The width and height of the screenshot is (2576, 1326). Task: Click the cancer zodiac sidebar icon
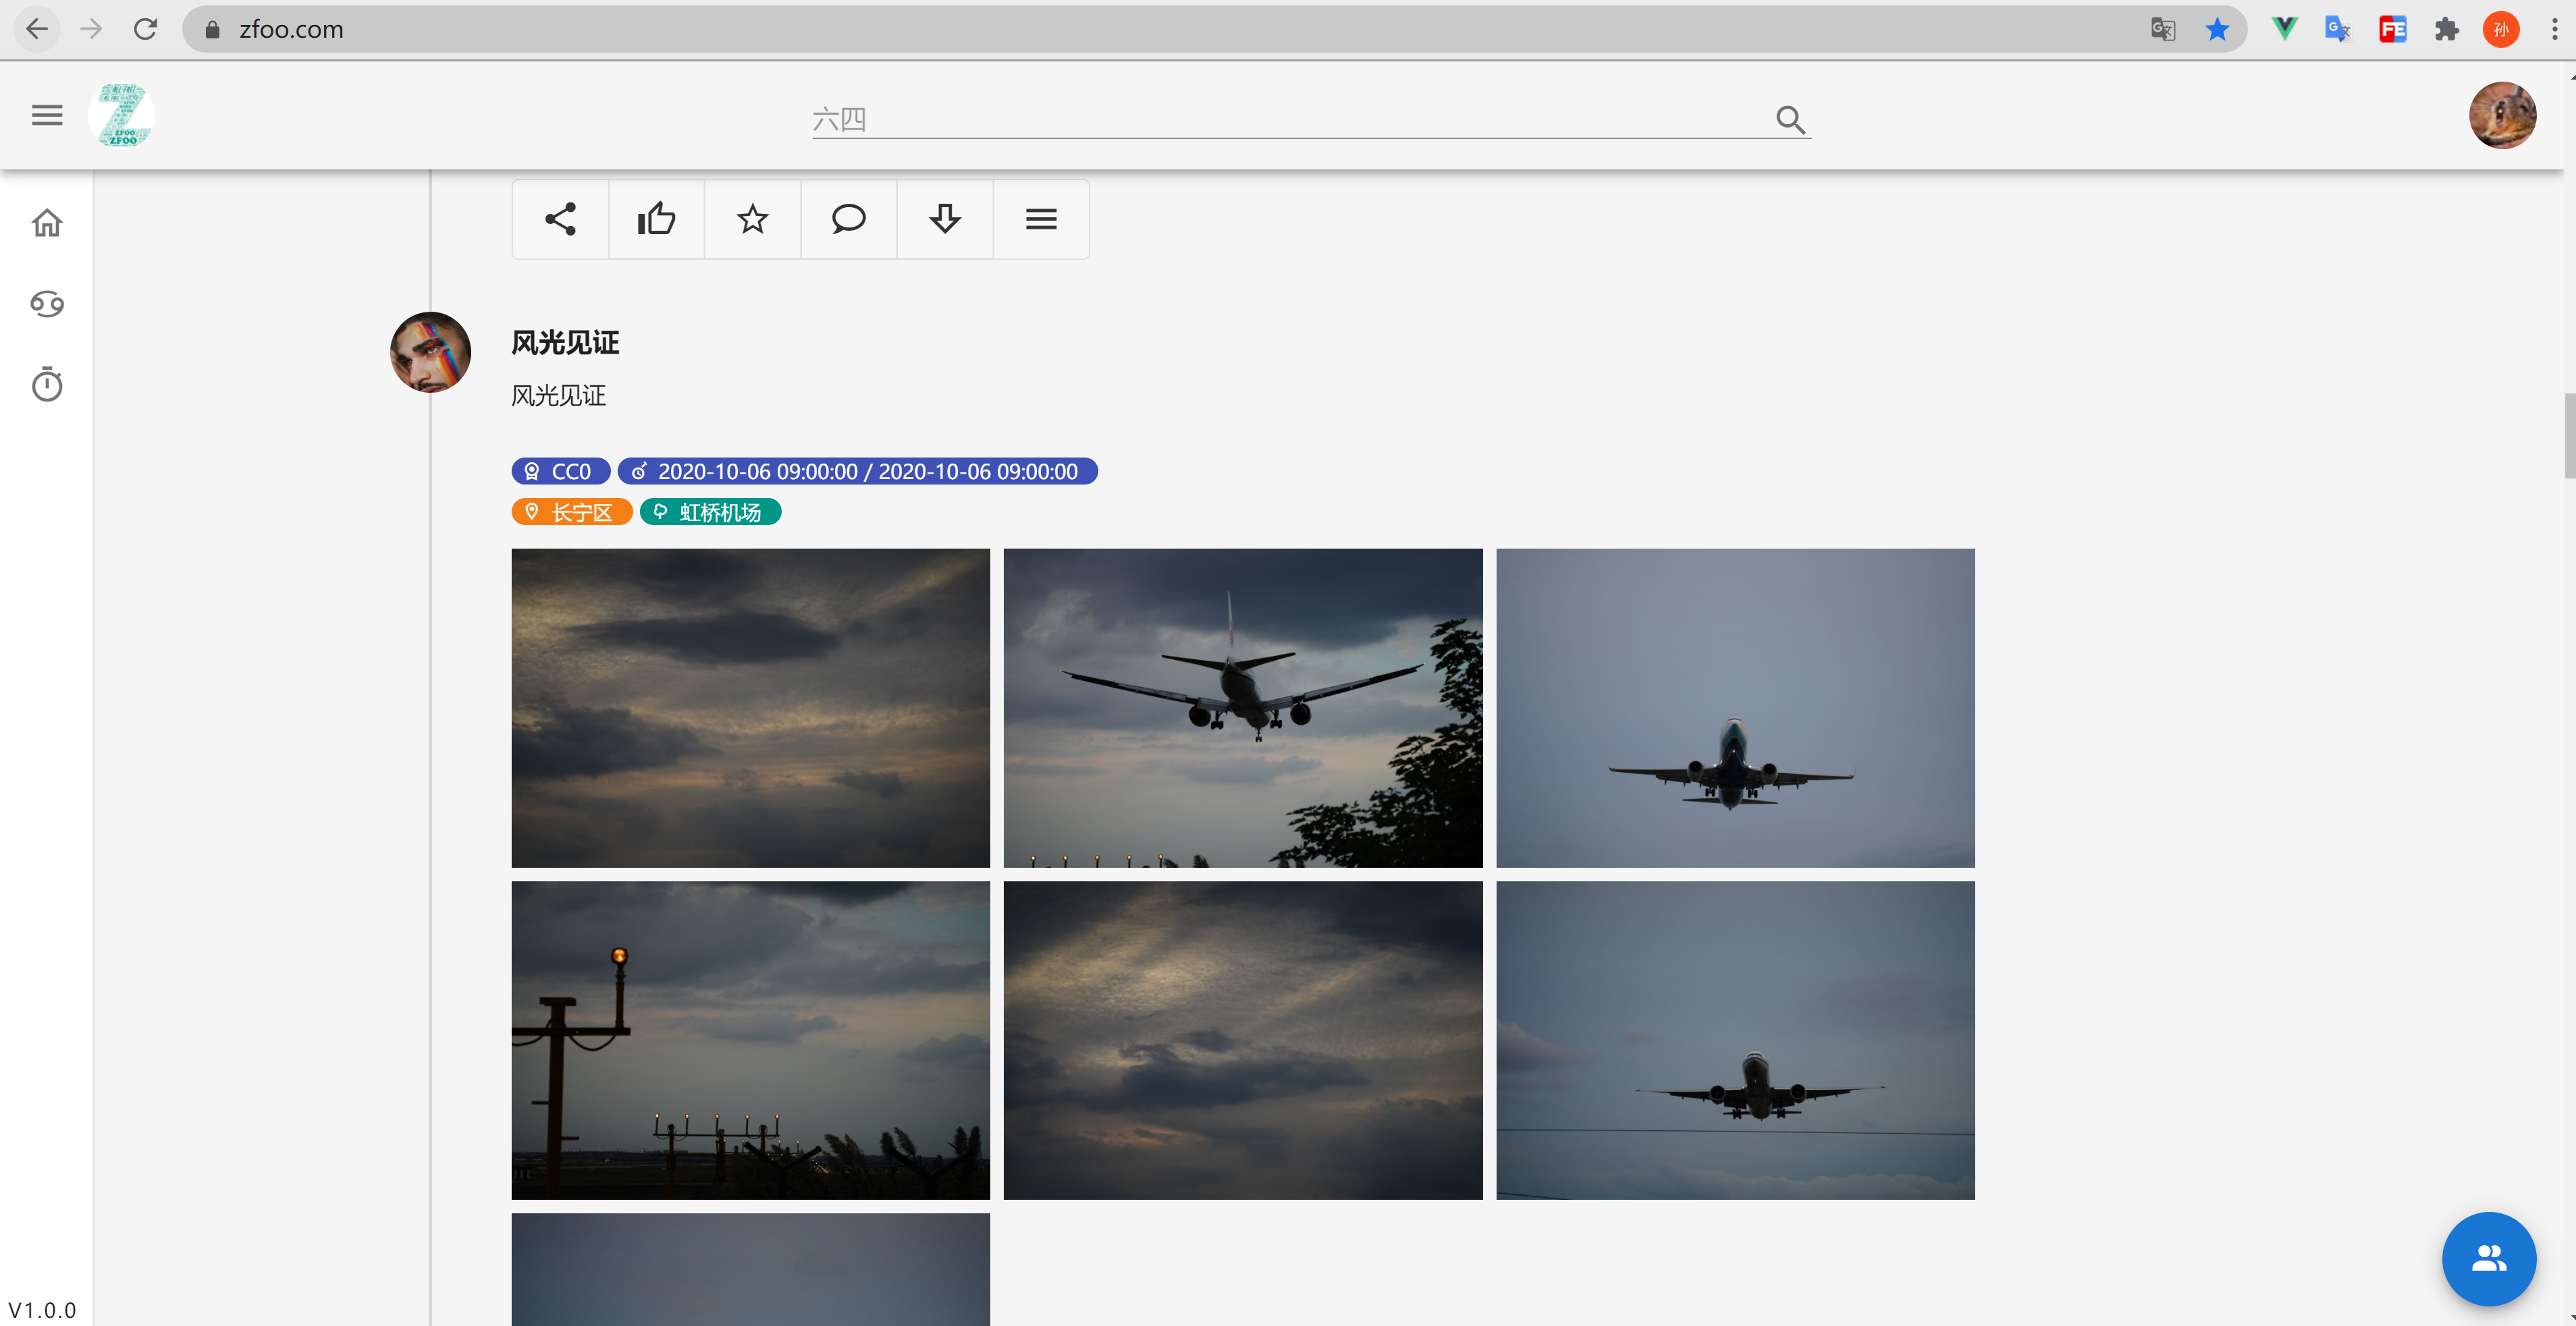47,303
